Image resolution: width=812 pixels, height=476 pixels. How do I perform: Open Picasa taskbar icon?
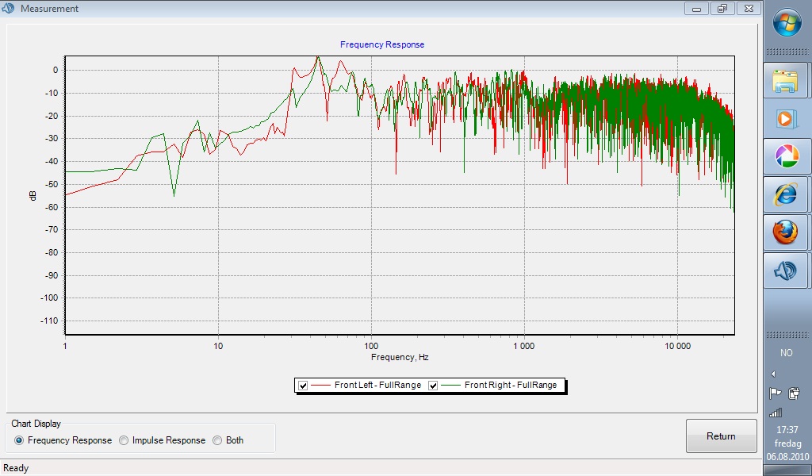(x=785, y=156)
